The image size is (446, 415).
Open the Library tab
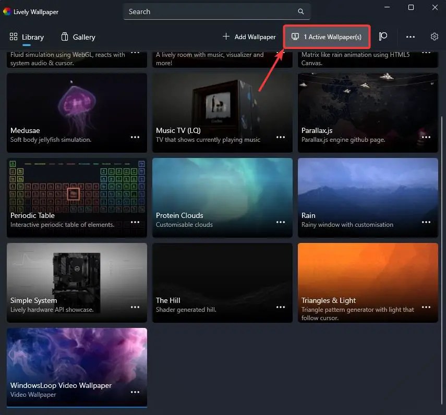[x=27, y=37]
